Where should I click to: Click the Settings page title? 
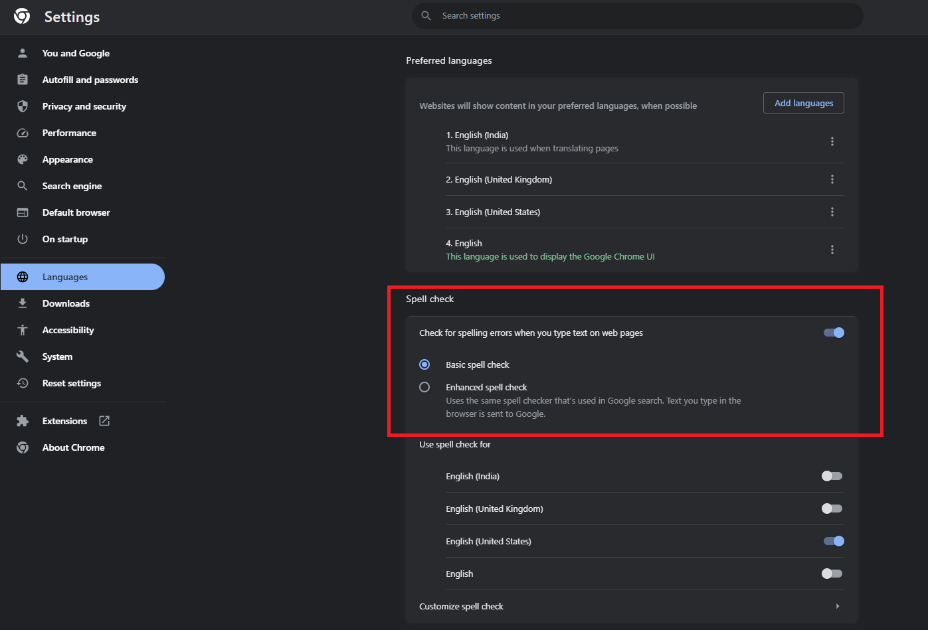[72, 17]
